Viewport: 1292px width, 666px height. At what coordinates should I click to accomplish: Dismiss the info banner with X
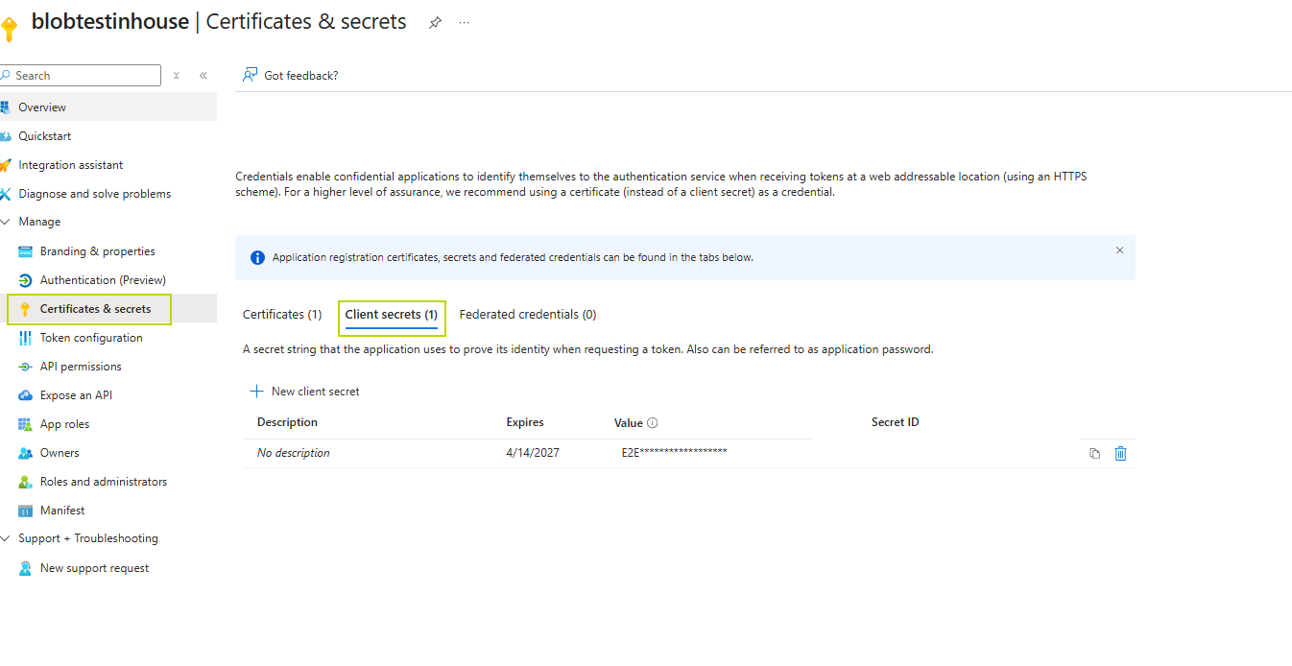1119,250
